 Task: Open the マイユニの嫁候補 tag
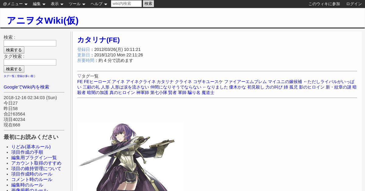[285, 82]
